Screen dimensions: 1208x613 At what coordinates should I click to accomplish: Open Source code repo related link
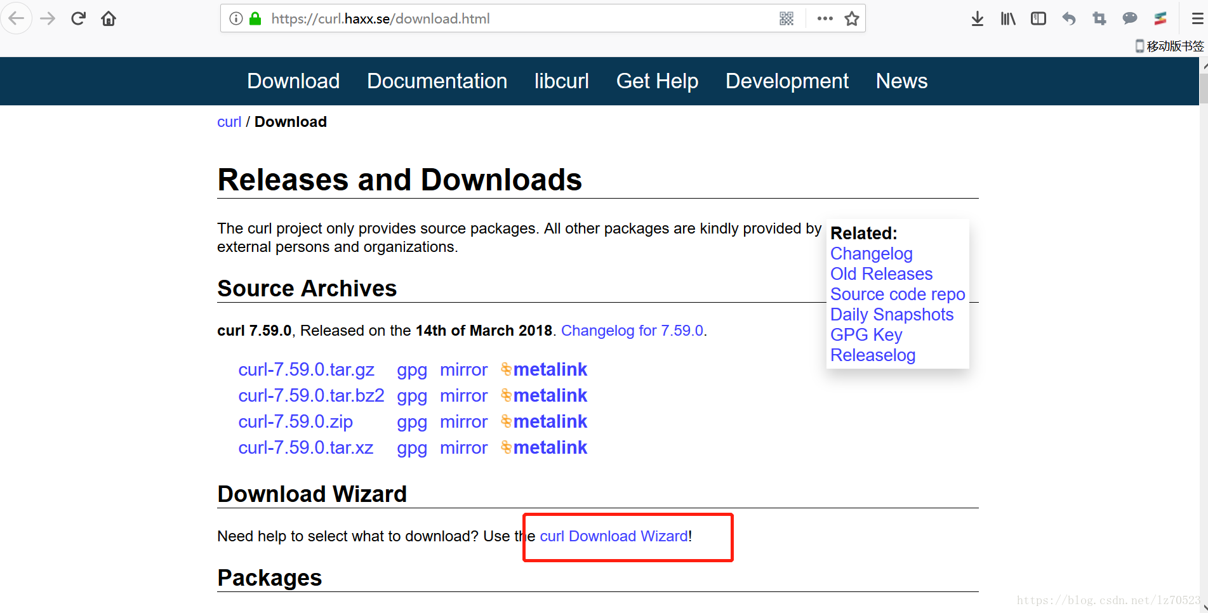898,294
